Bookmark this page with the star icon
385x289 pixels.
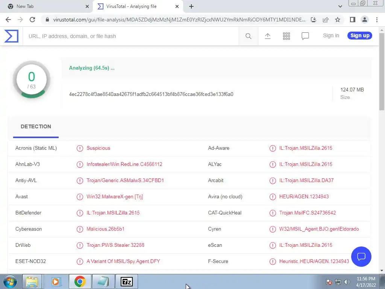[x=338, y=20]
